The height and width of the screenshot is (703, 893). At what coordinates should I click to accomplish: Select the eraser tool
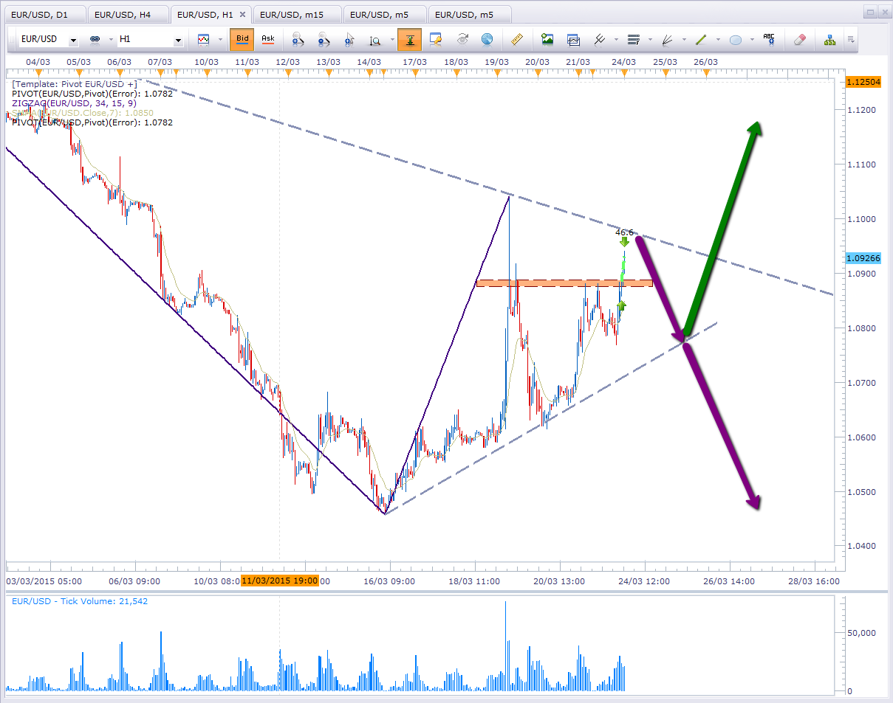(799, 40)
